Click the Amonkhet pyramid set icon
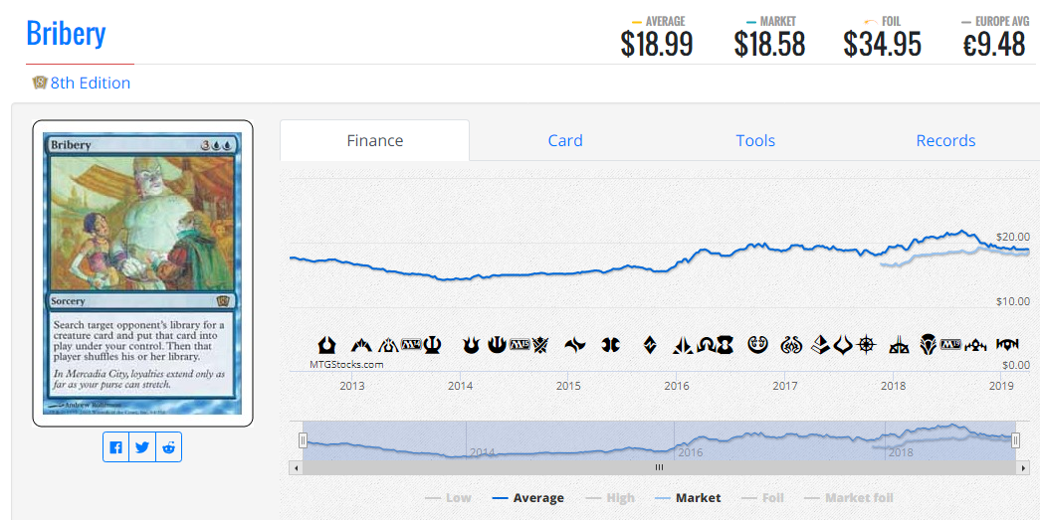This screenshot has width=1040, height=520. tap(821, 345)
